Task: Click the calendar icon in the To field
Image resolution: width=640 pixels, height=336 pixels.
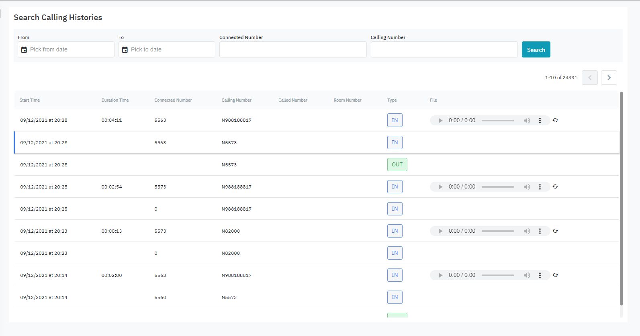Action: [x=125, y=50]
